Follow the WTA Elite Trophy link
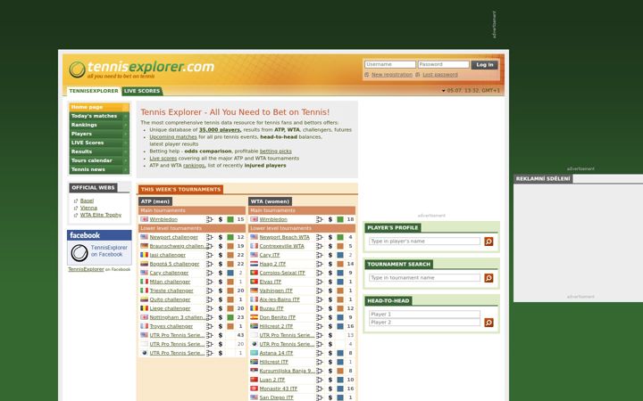The width and height of the screenshot is (643, 401). pos(101,215)
